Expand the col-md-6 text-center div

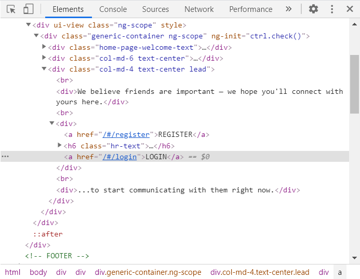tap(44, 58)
